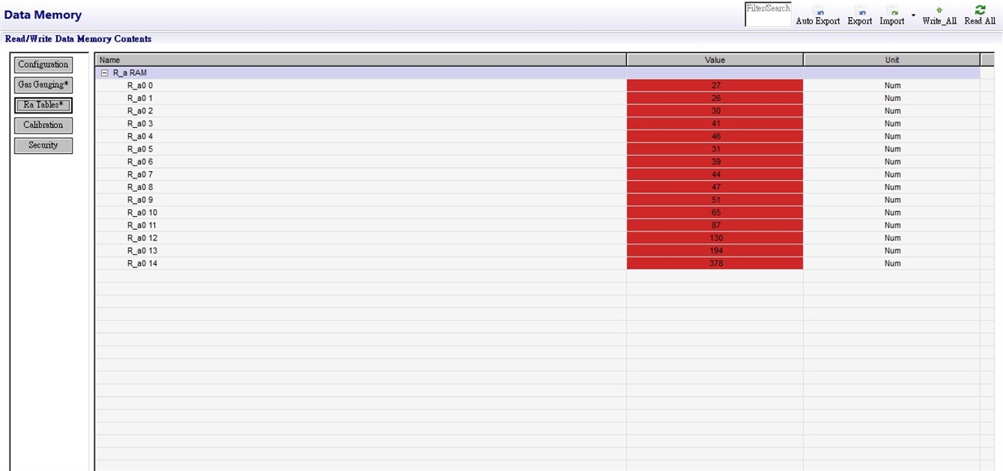Open the Gas Gauging section

pyautogui.click(x=43, y=85)
